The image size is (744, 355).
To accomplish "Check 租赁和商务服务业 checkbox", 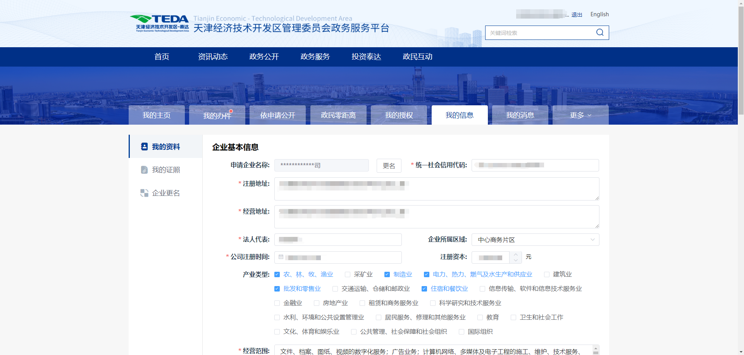I will tap(362, 303).
